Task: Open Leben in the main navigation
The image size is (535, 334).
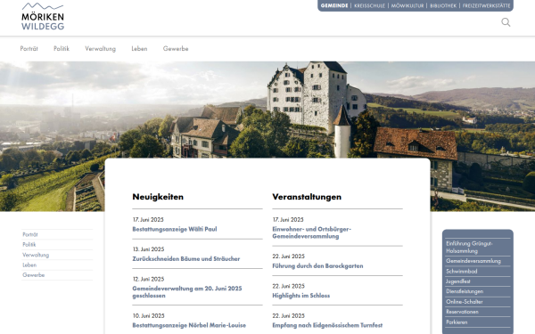Action: click(x=140, y=49)
